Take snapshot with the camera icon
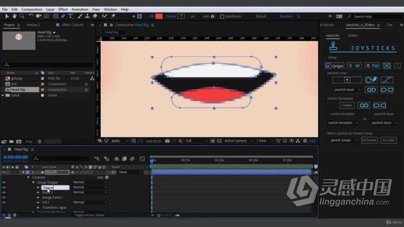 click(x=167, y=141)
